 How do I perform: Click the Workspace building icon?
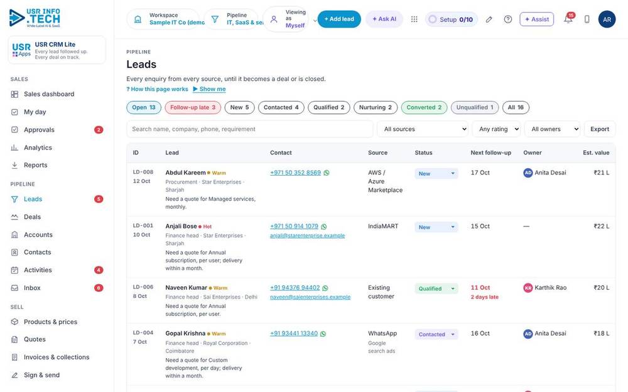(x=138, y=19)
